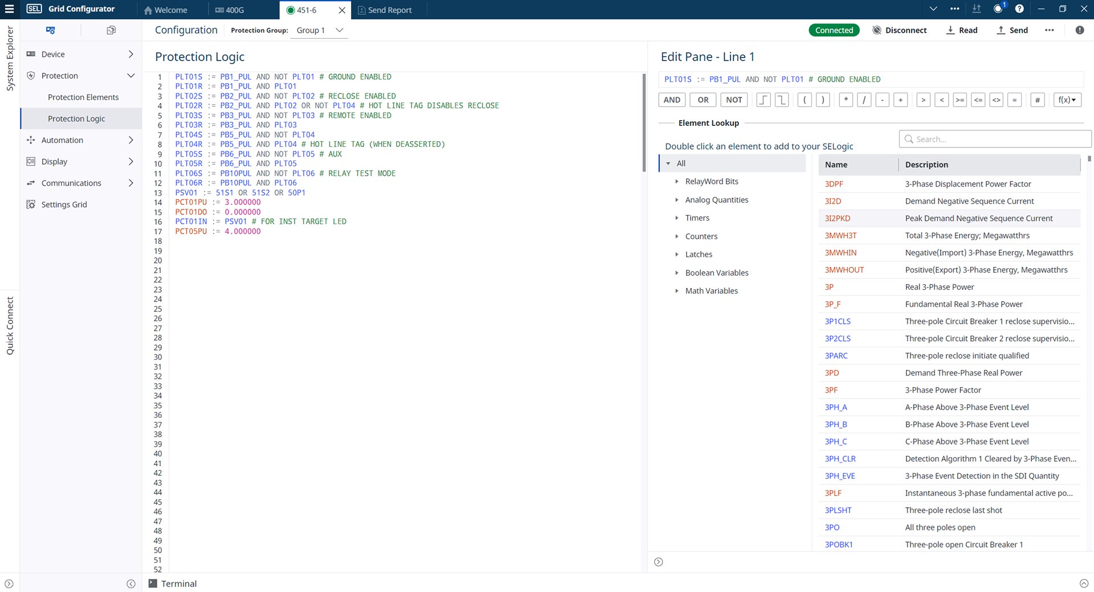Expand the Automation section
The width and height of the screenshot is (1094, 592).
[x=130, y=140]
